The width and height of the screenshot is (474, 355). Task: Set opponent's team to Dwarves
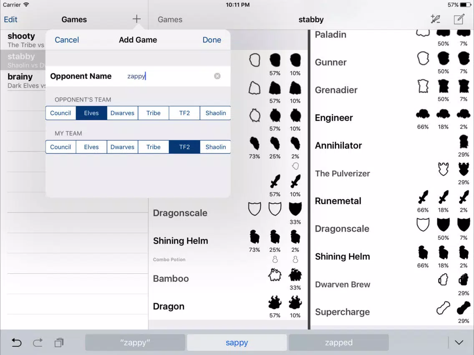coord(122,113)
